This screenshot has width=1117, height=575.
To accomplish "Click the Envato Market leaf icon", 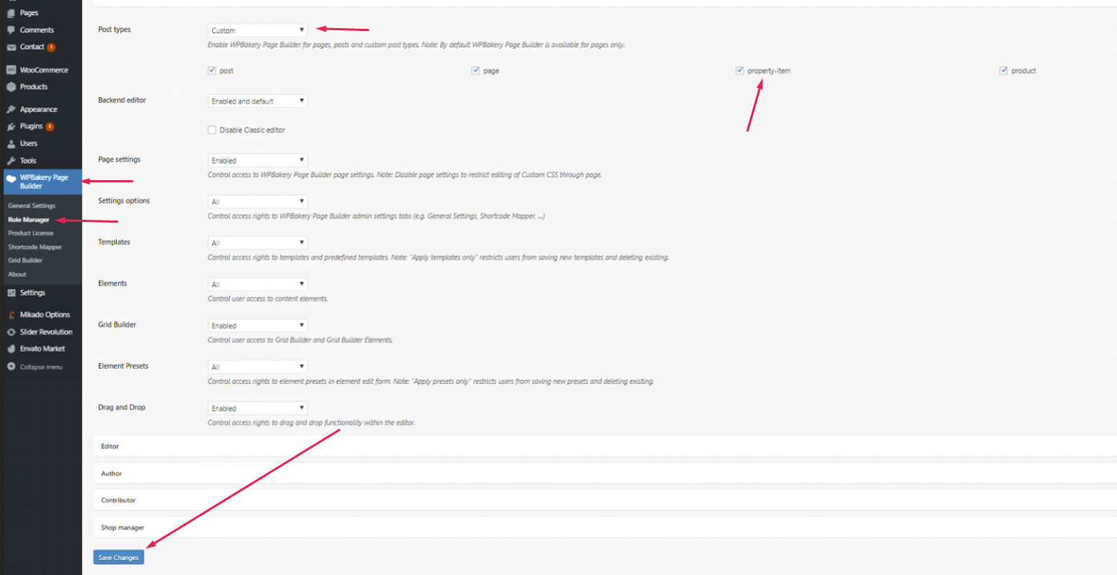I will 11,349.
